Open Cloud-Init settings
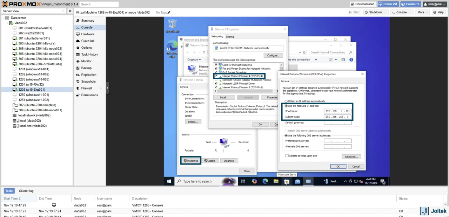449x217 pixels. point(88,41)
